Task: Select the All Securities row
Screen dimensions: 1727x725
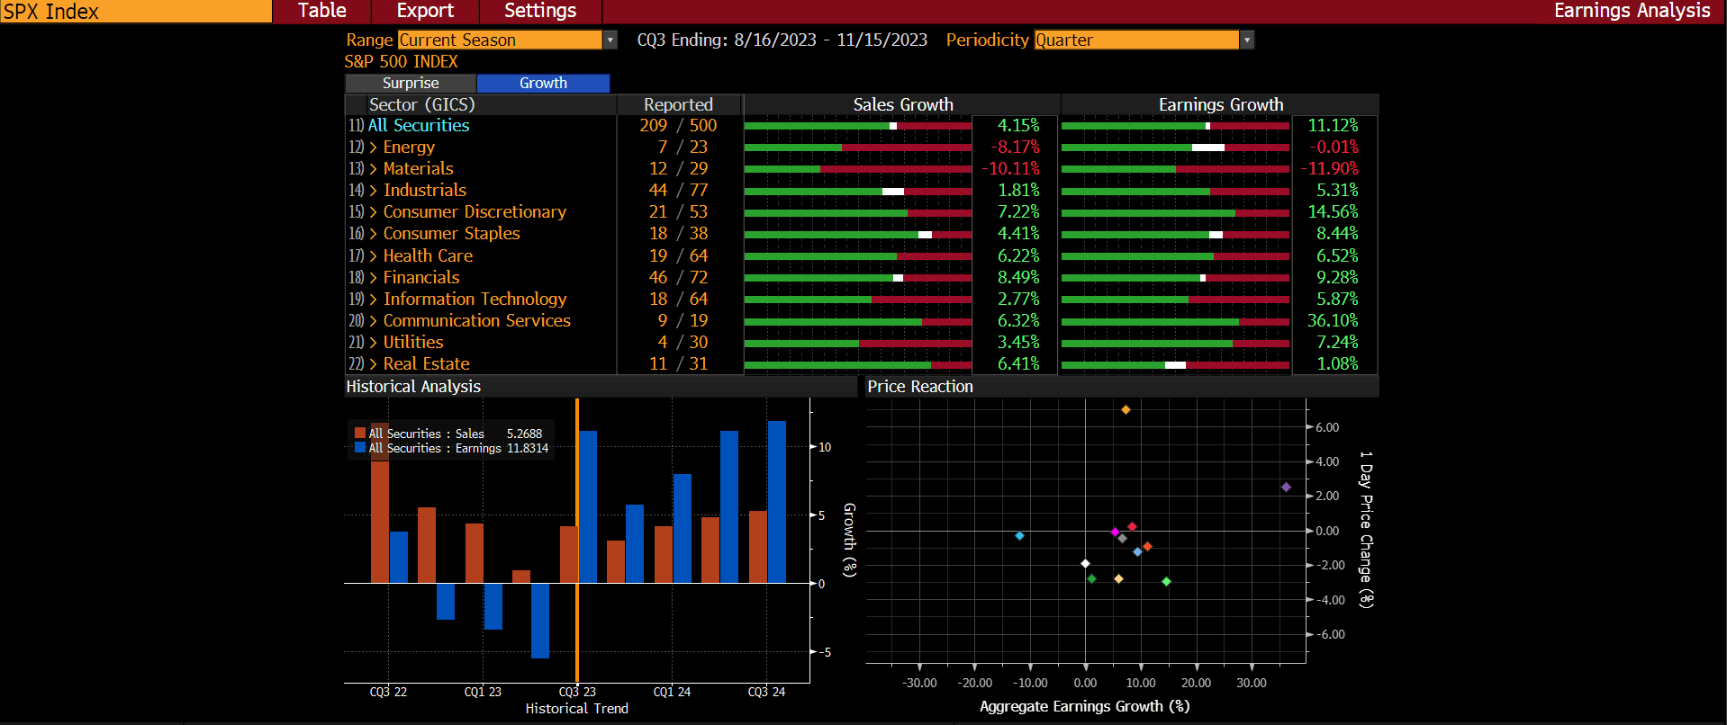Action: (x=419, y=125)
